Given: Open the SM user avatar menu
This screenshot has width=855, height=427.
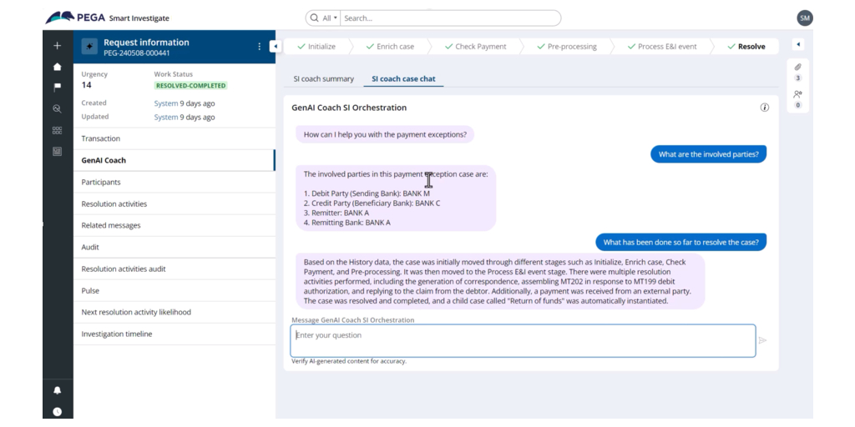Looking at the screenshot, I should point(805,18).
